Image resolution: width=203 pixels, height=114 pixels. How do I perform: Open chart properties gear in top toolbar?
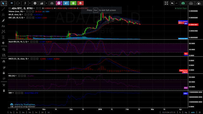point(35,3)
